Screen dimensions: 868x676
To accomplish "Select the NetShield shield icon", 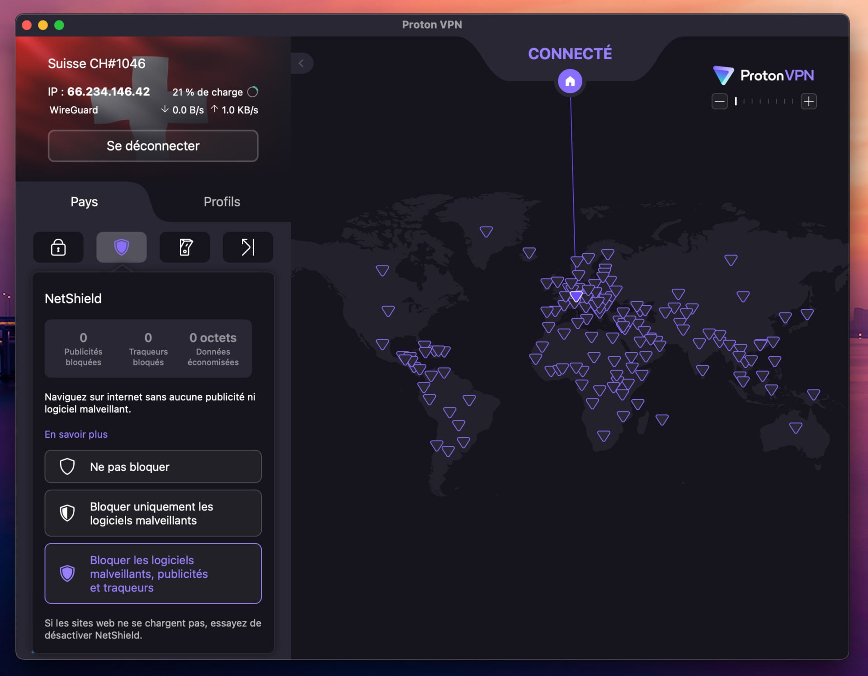I will coord(122,247).
